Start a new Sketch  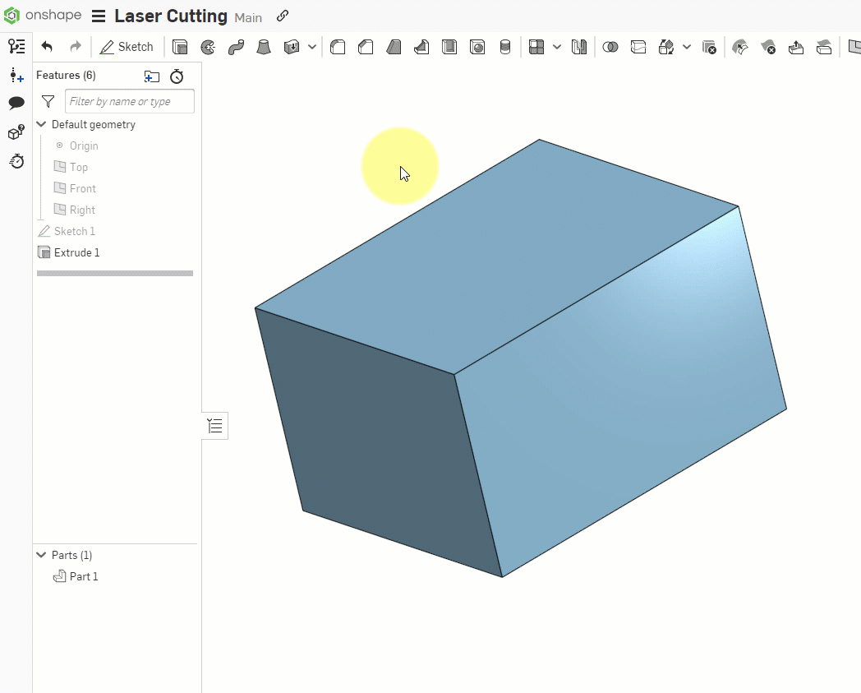pos(127,47)
